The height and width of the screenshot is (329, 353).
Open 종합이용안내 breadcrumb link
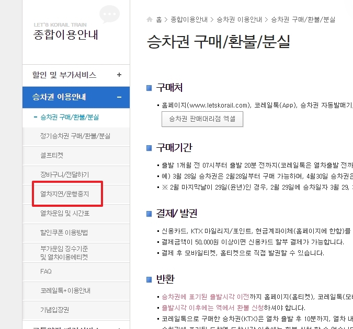point(189,20)
